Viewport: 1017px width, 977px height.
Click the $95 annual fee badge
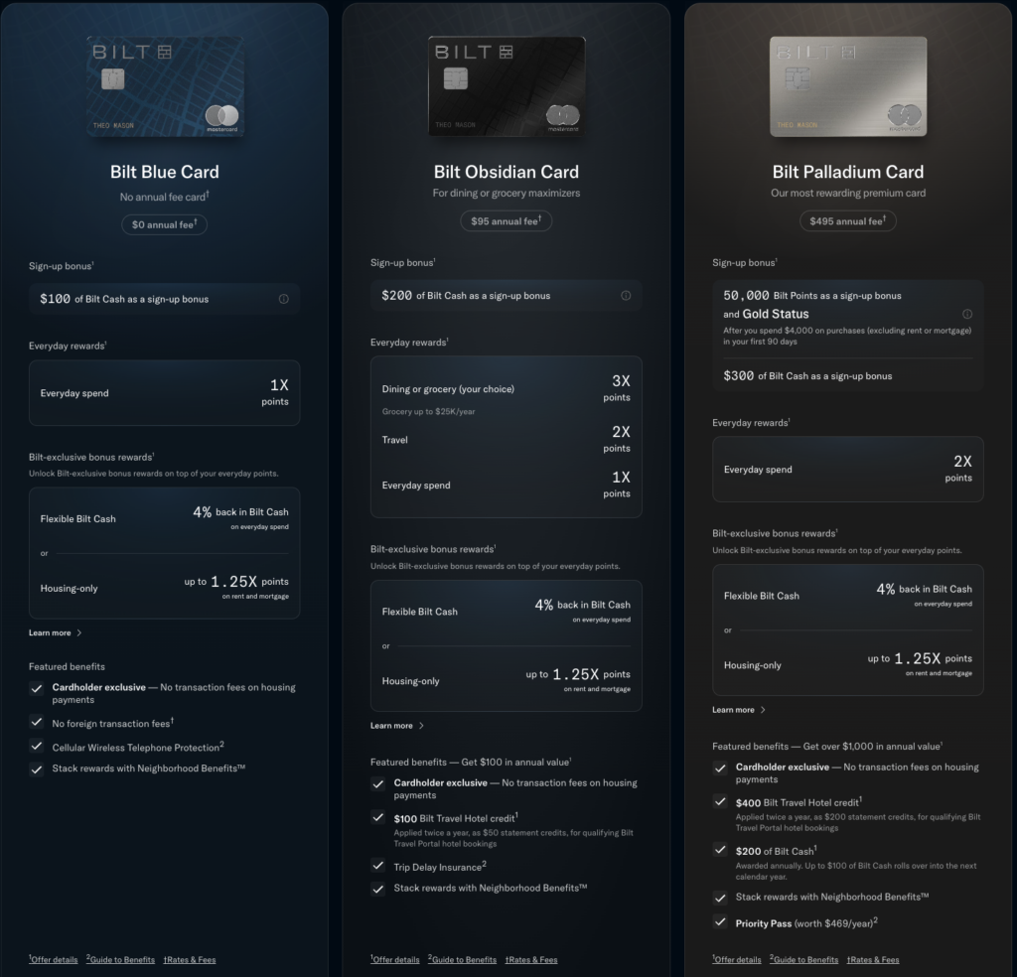(506, 221)
